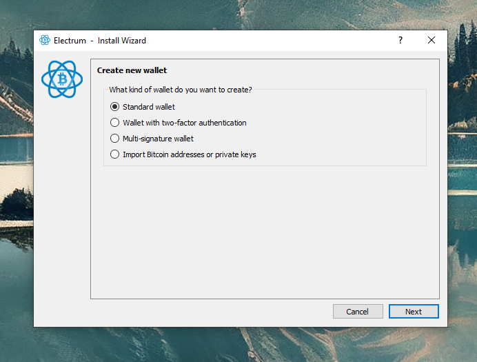Choose the two-factor authentication wallet radio button
The image size is (477, 362).
point(115,123)
